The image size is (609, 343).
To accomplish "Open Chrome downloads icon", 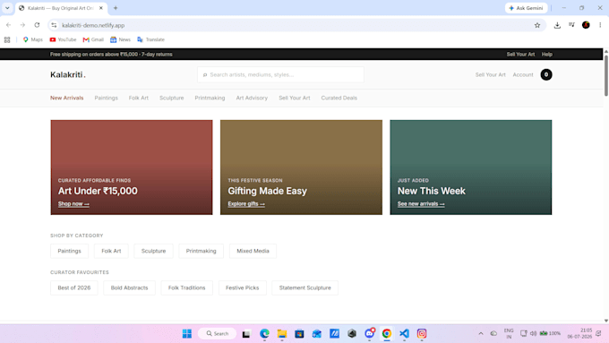I will (557, 25).
